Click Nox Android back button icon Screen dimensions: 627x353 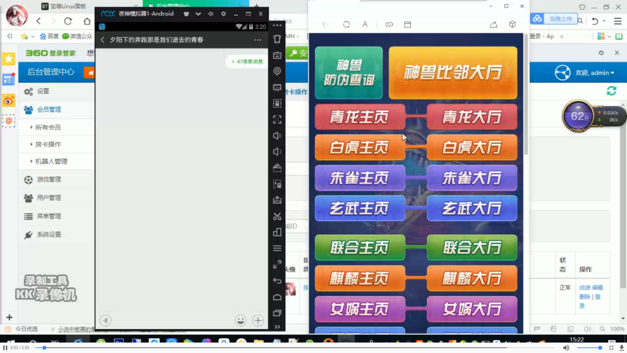(277, 281)
